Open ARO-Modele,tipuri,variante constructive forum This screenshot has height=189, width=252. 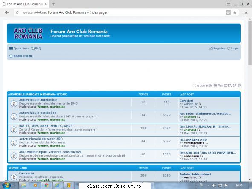[x=50, y=152]
